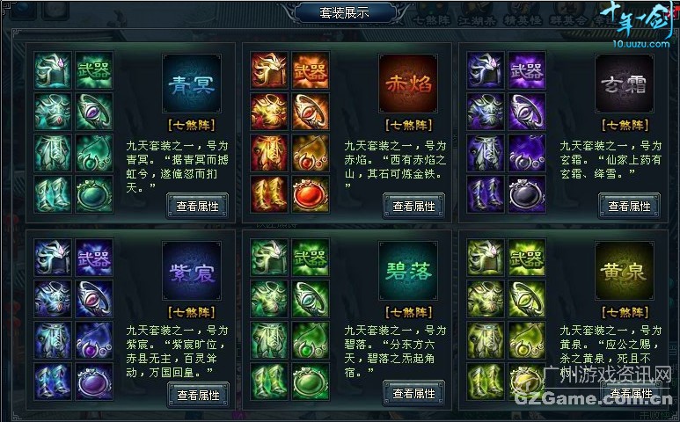Click 查看属性 under the 碧落 set

pyautogui.click(x=413, y=393)
